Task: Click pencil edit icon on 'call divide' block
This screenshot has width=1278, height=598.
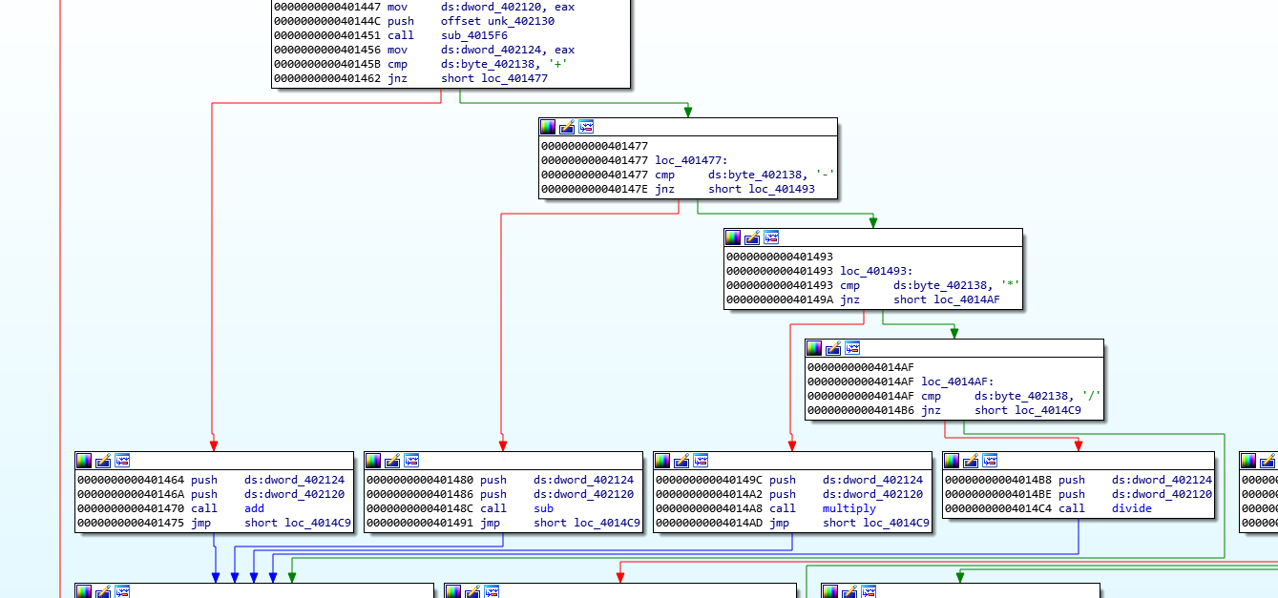Action: click(971, 461)
